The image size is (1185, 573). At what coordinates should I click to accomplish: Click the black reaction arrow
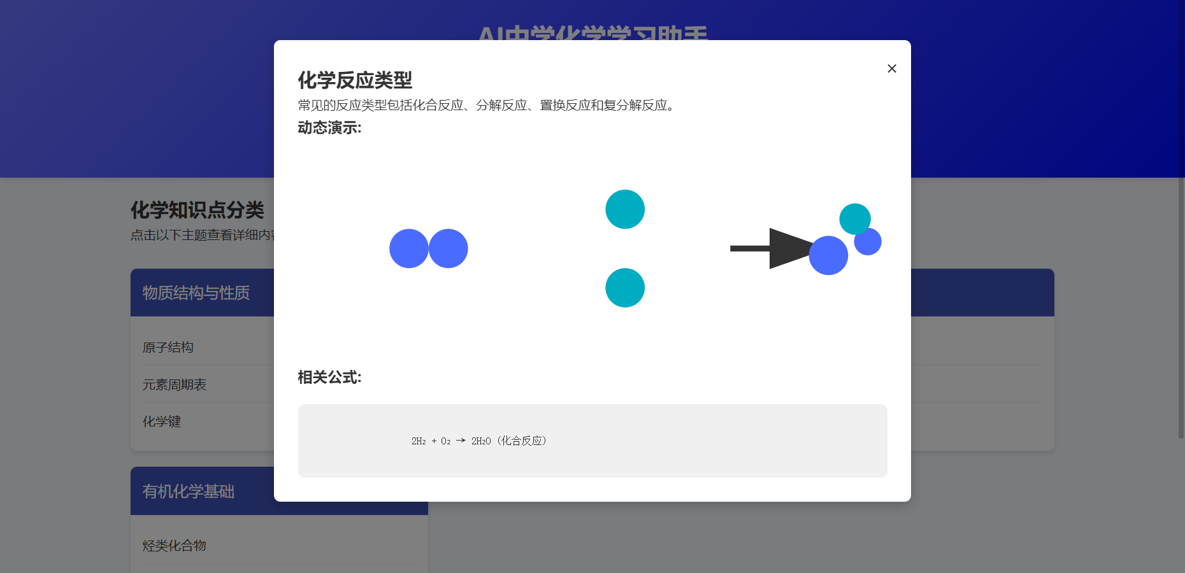point(765,248)
